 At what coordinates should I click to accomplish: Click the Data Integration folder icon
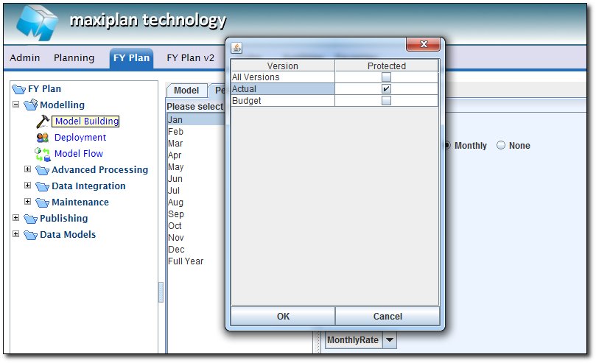pos(42,186)
